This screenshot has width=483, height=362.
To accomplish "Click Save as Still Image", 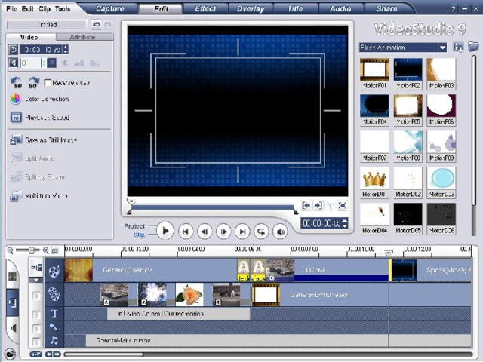I will 44,140.
